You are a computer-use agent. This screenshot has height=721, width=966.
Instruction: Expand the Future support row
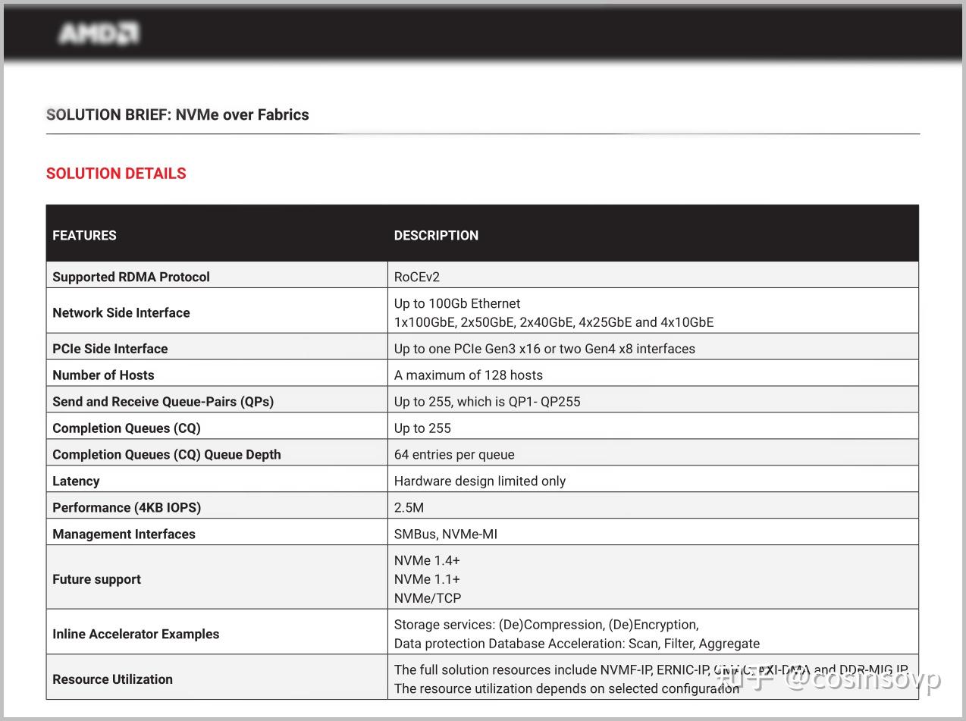[96, 578]
